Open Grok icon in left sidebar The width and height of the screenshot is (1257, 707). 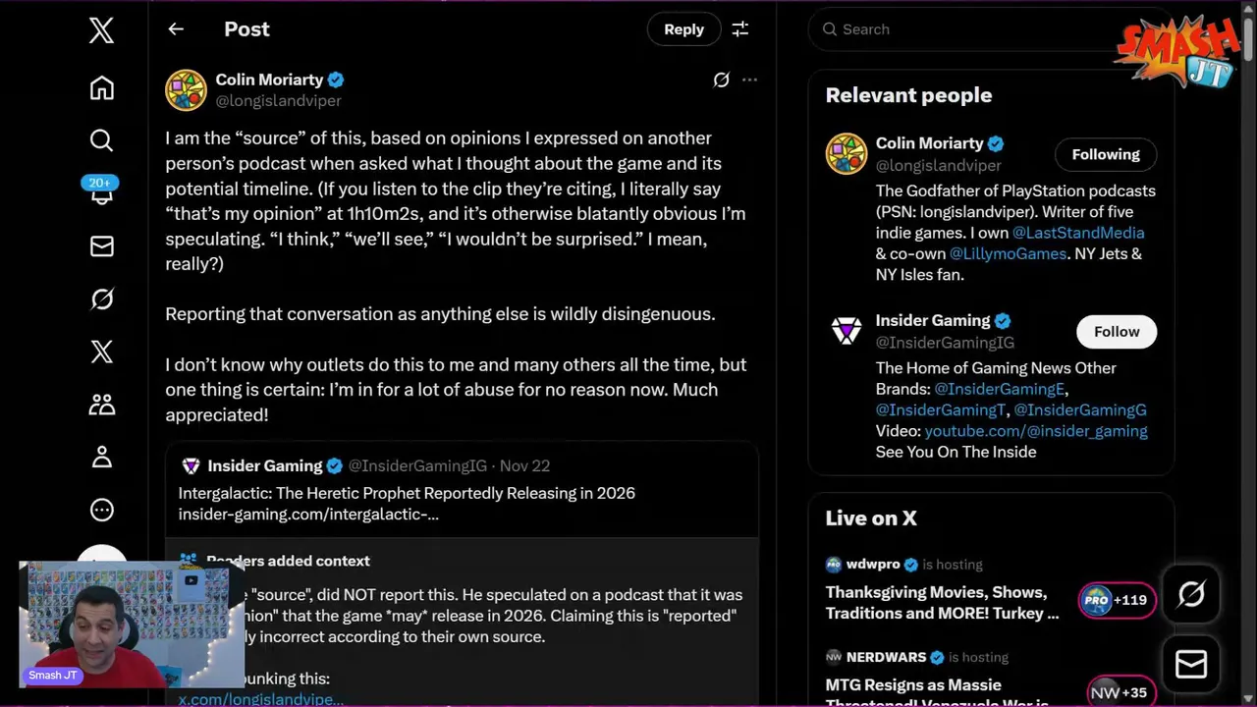click(x=101, y=299)
